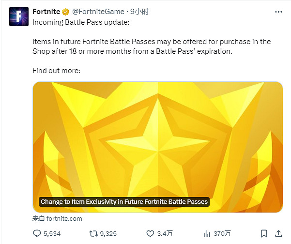Click the 'Change to Item Exclusivity' caption
Image resolution: width=291 pixels, height=244 pixels.
tap(124, 202)
